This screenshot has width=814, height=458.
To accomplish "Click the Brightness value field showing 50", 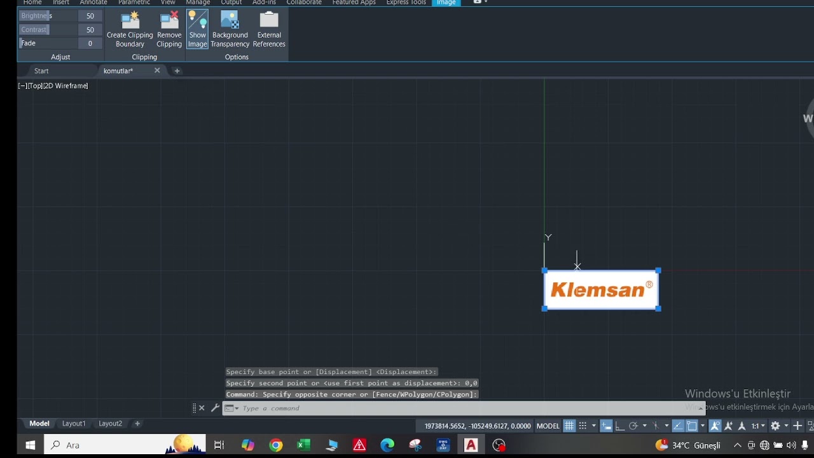I will click(x=90, y=16).
